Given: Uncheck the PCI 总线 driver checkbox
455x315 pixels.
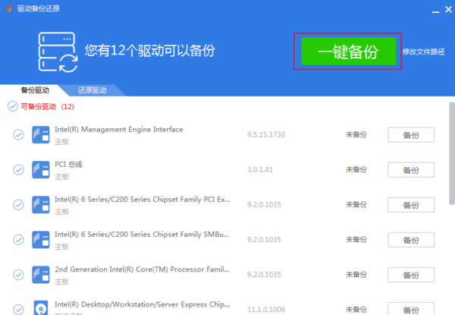Looking at the screenshot, I should pos(19,169).
